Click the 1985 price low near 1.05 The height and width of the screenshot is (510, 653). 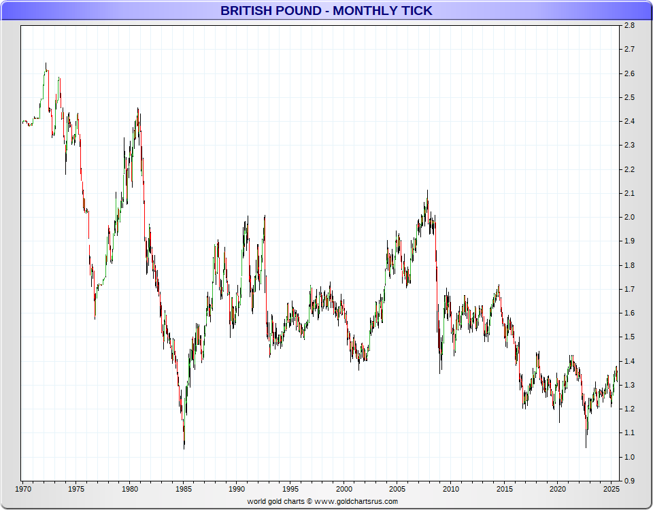pos(184,437)
